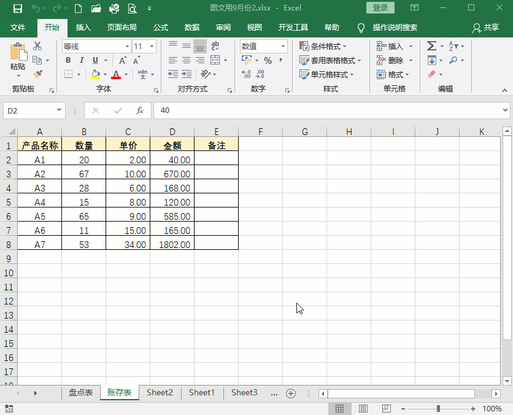Screen dimensions: 513x415
Task: Click the Merge and Center icon
Action: [215, 60]
